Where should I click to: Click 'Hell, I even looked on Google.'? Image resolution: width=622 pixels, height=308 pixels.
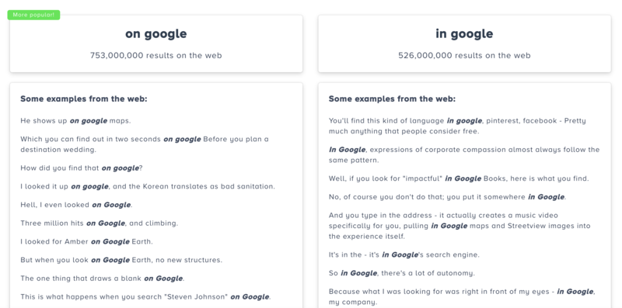[76, 205]
